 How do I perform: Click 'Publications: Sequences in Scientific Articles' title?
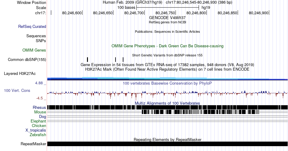[x=167, y=32]
